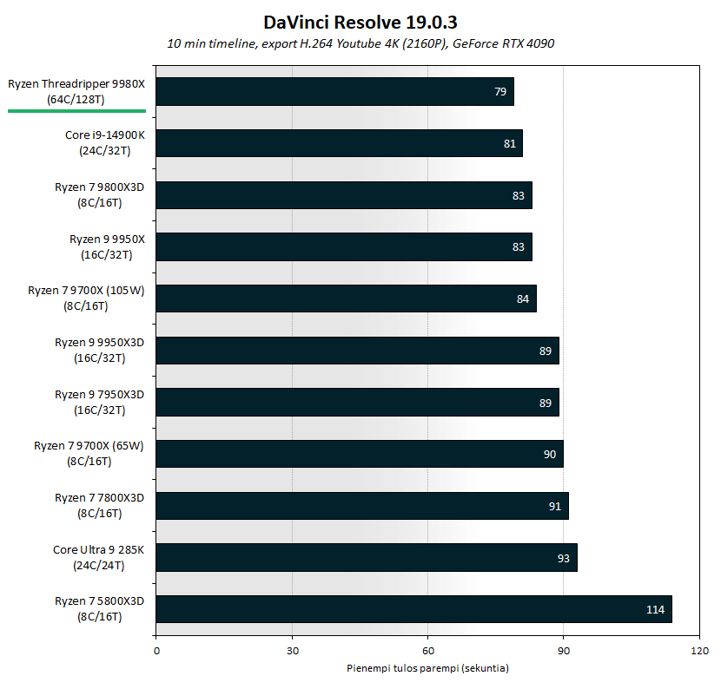Screen dimensions: 721x689
Task: Click the value 83 on the 9950X bar
Action: point(519,247)
